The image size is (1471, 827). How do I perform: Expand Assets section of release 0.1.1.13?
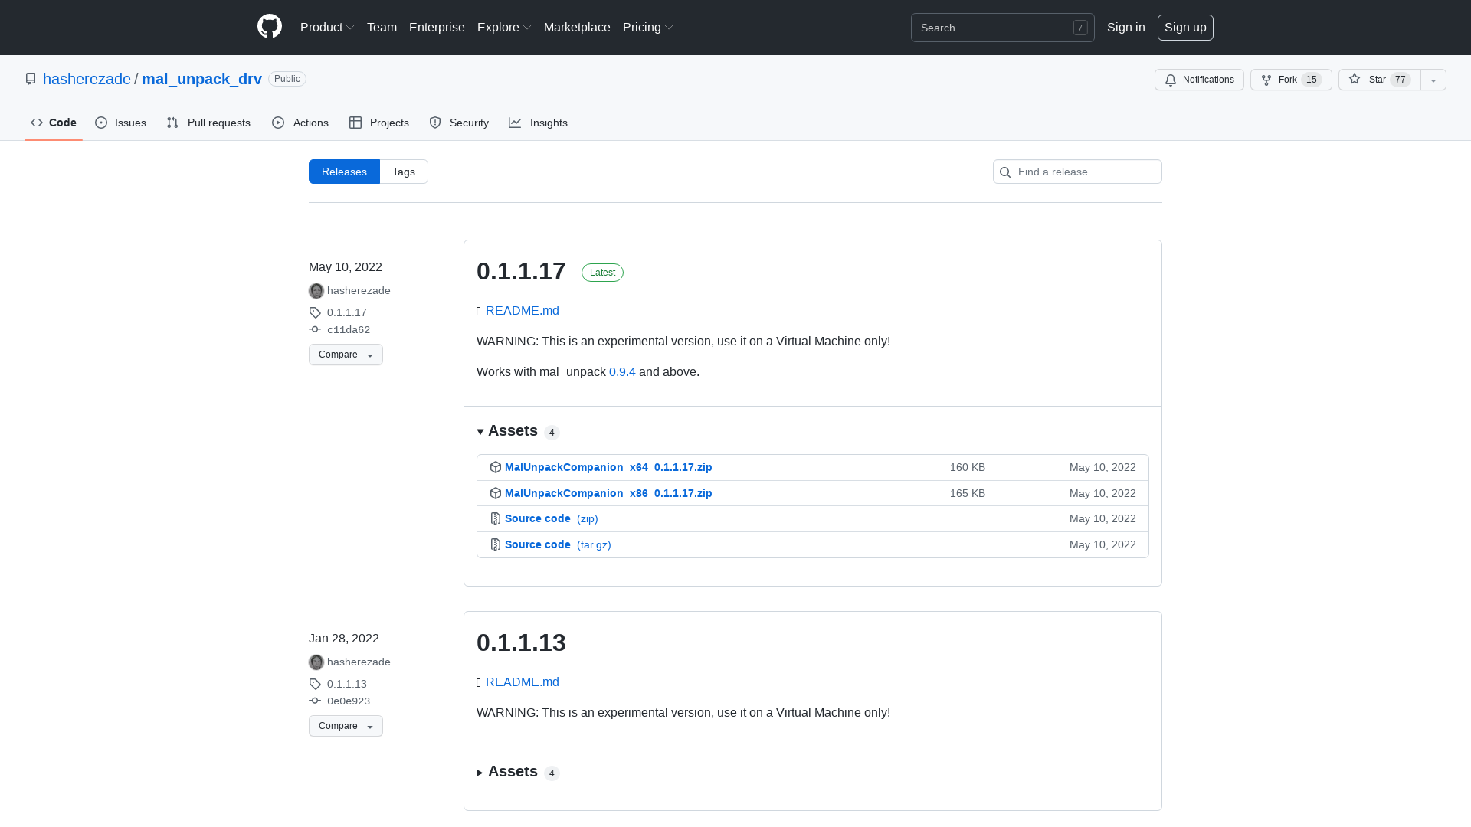(518, 772)
